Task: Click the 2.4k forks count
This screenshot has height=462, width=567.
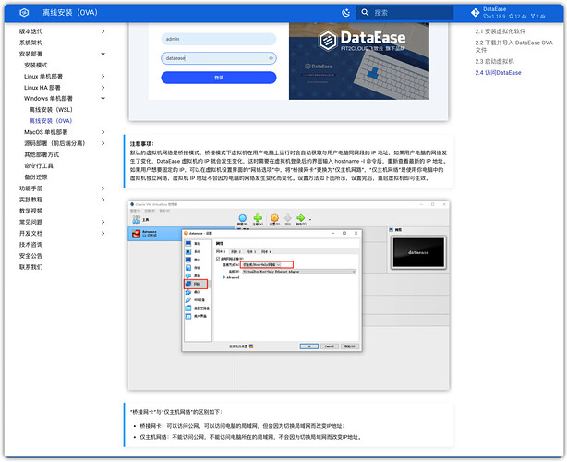Action: click(538, 17)
